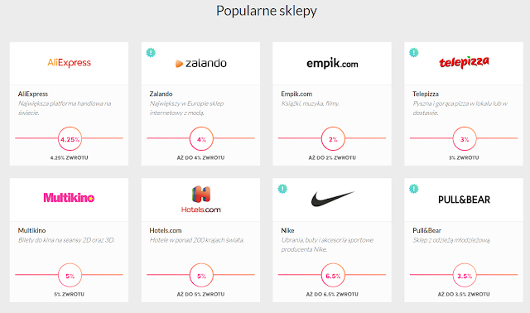Screen dimensions: 530x313
Task: Click the 6.5% cashback circle for Nike
Action: click(333, 276)
